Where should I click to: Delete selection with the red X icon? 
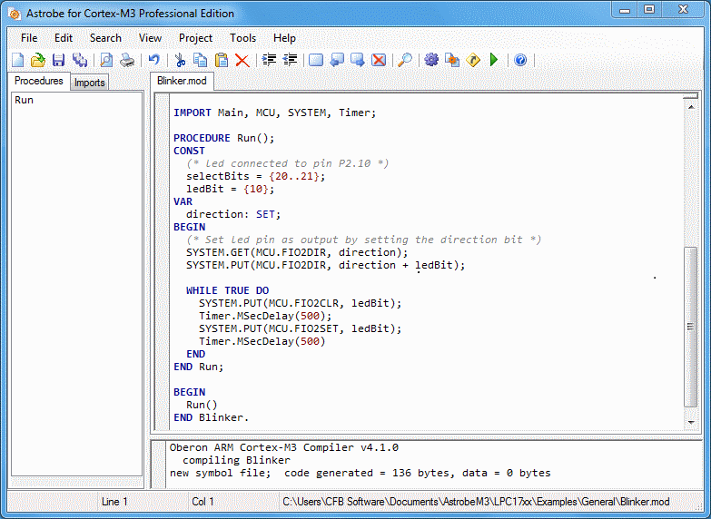pyautogui.click(x=242, y=60)
